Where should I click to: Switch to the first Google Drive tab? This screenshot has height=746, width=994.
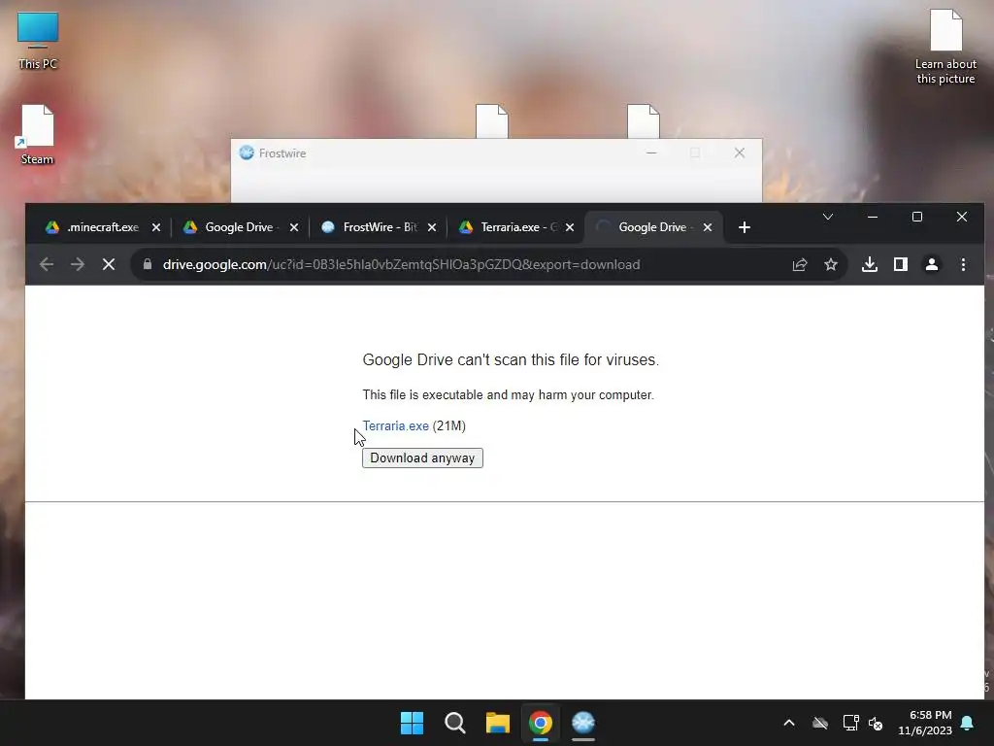click(233, 227)
